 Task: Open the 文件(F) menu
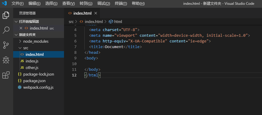(18, 4)
